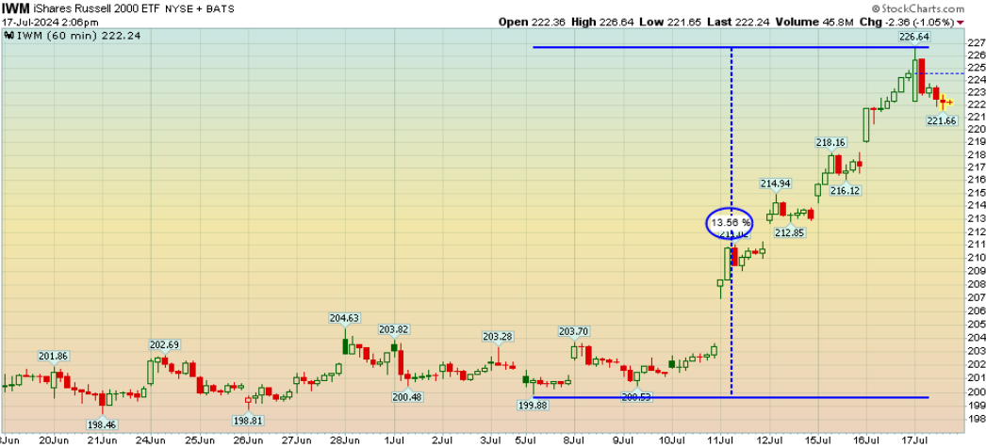Image resolution: width=986 pixels, height=447 pixels.
Task: Click the 1Jul date on the time axis
Action: click(394, 439)
